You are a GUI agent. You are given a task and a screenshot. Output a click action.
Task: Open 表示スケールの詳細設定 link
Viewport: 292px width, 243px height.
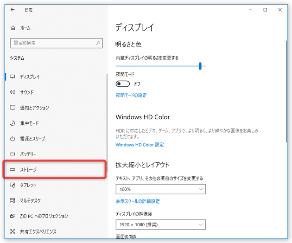tap(138, 201)
